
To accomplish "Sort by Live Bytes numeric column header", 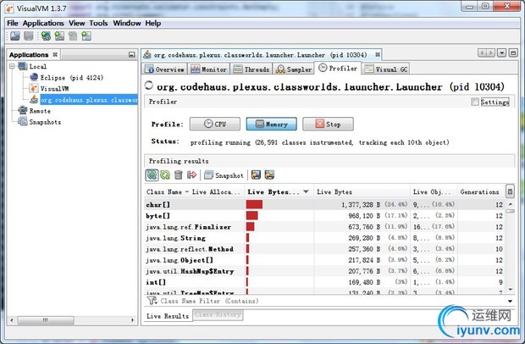I will (x=362, y=192).
